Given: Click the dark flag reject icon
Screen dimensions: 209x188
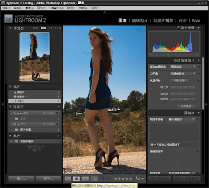Looking at the screenshot, I should (x=109, y=179).
